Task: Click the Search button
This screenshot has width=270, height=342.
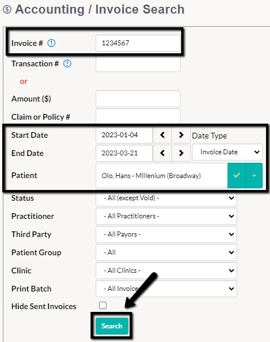Action: tap(112, 326)
